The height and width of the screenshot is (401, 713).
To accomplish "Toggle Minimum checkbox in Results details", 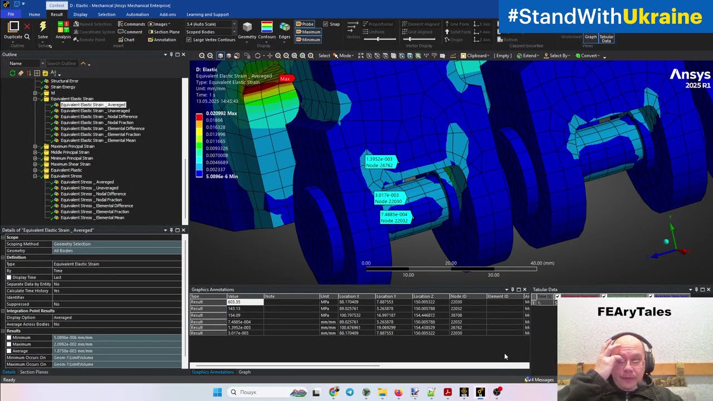I will point(9,338).
